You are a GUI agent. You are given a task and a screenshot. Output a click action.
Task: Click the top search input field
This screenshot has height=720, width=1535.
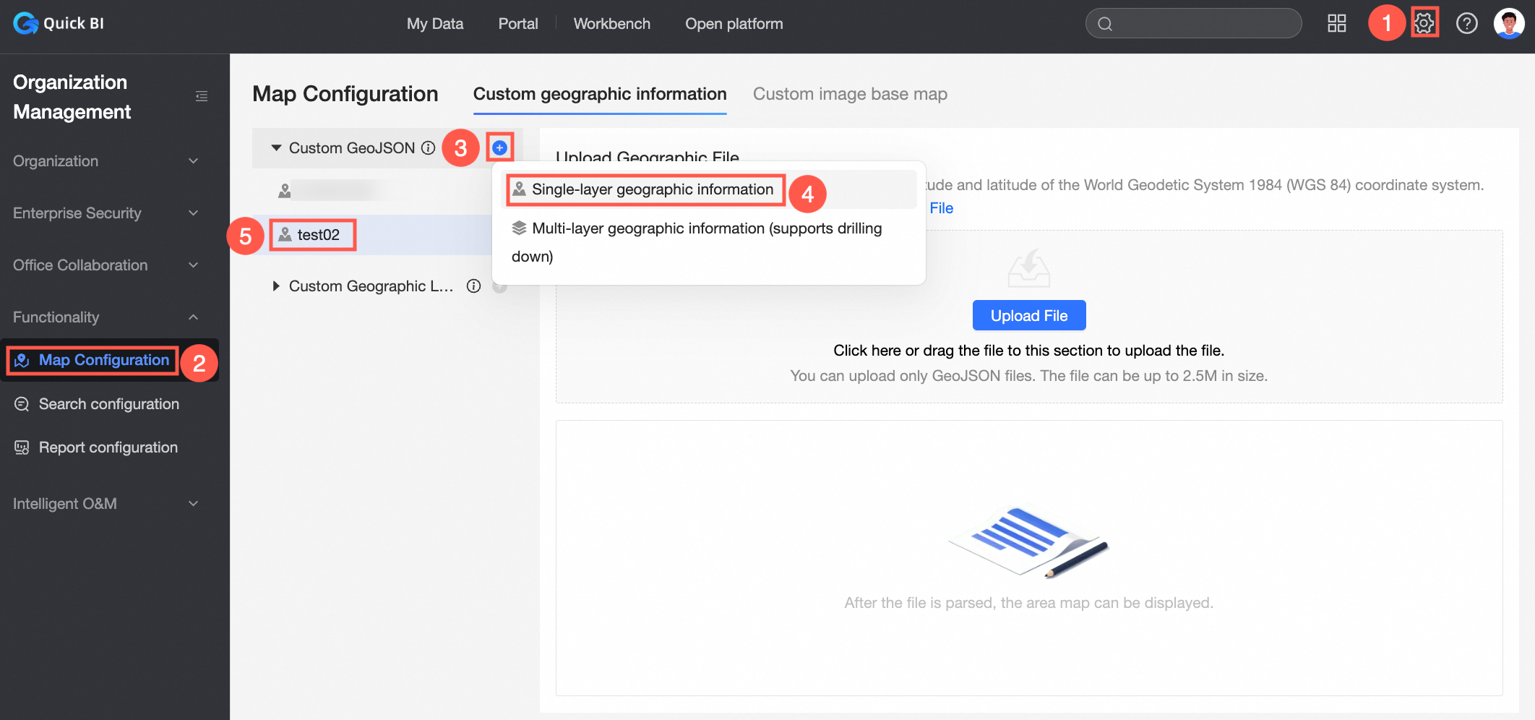1193,23
